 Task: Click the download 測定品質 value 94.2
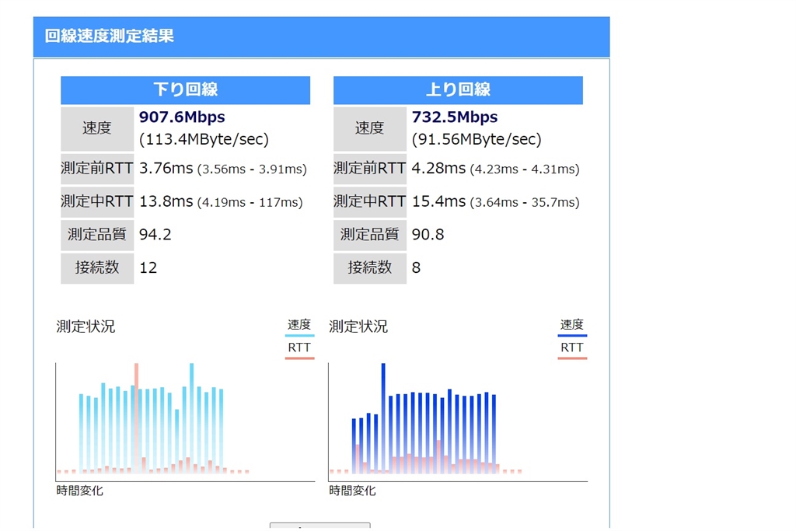pyautogui.click(x=155, y=235)
